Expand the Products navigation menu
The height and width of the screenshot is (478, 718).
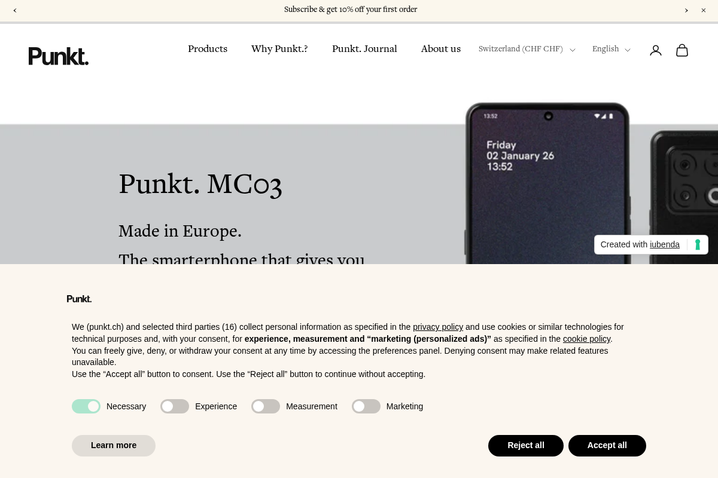[x=208, y=50]
